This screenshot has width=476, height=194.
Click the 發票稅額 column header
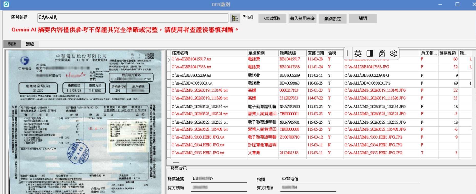(x=448, y=53)
